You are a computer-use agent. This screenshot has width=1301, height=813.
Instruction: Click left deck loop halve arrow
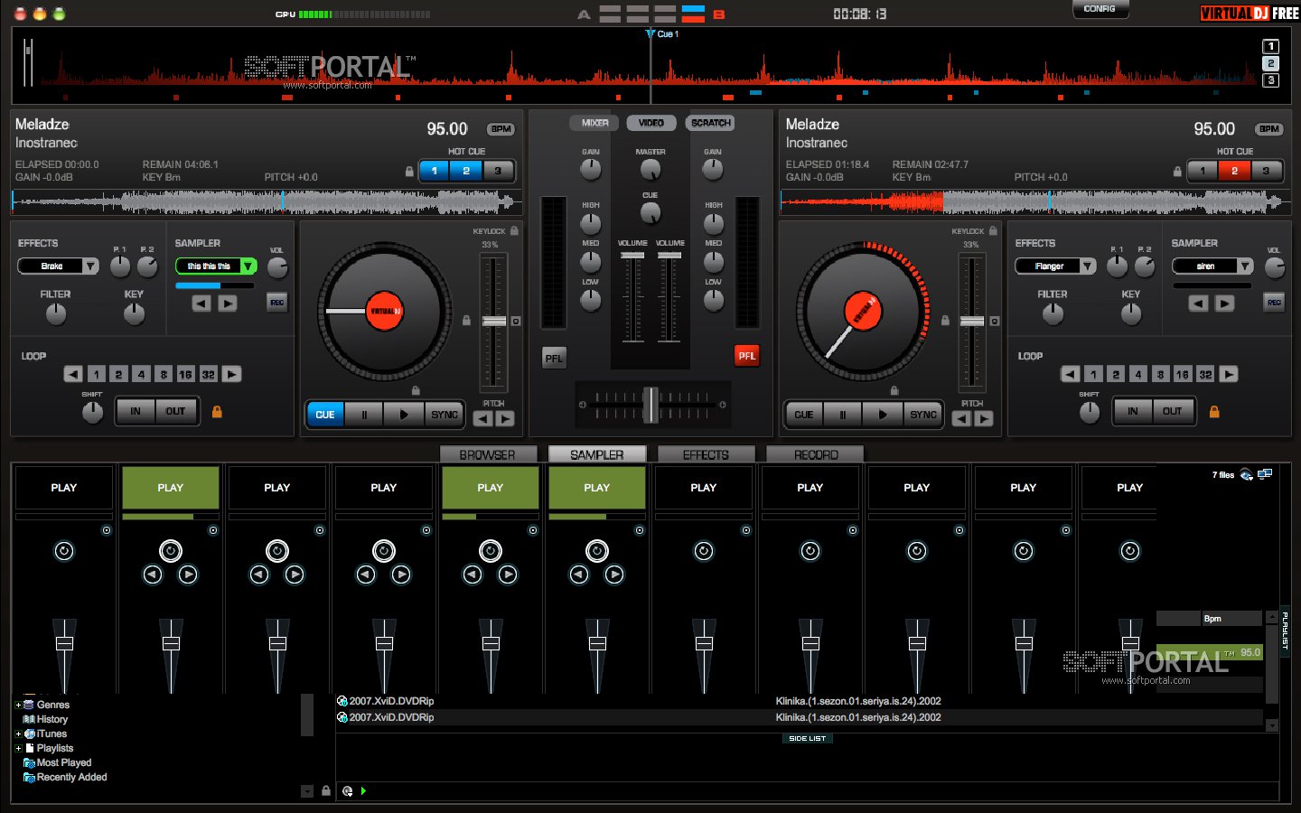pos(73,374)
